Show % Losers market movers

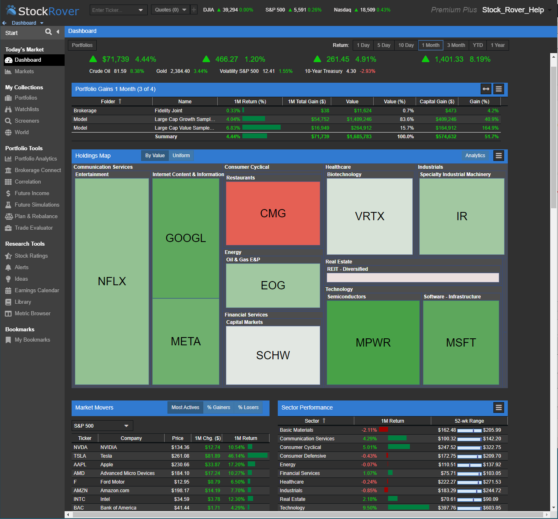point(249,407)
